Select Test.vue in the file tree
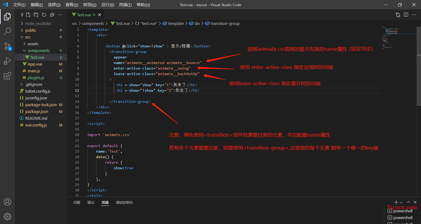421x224 pixels. pos(41,57)
